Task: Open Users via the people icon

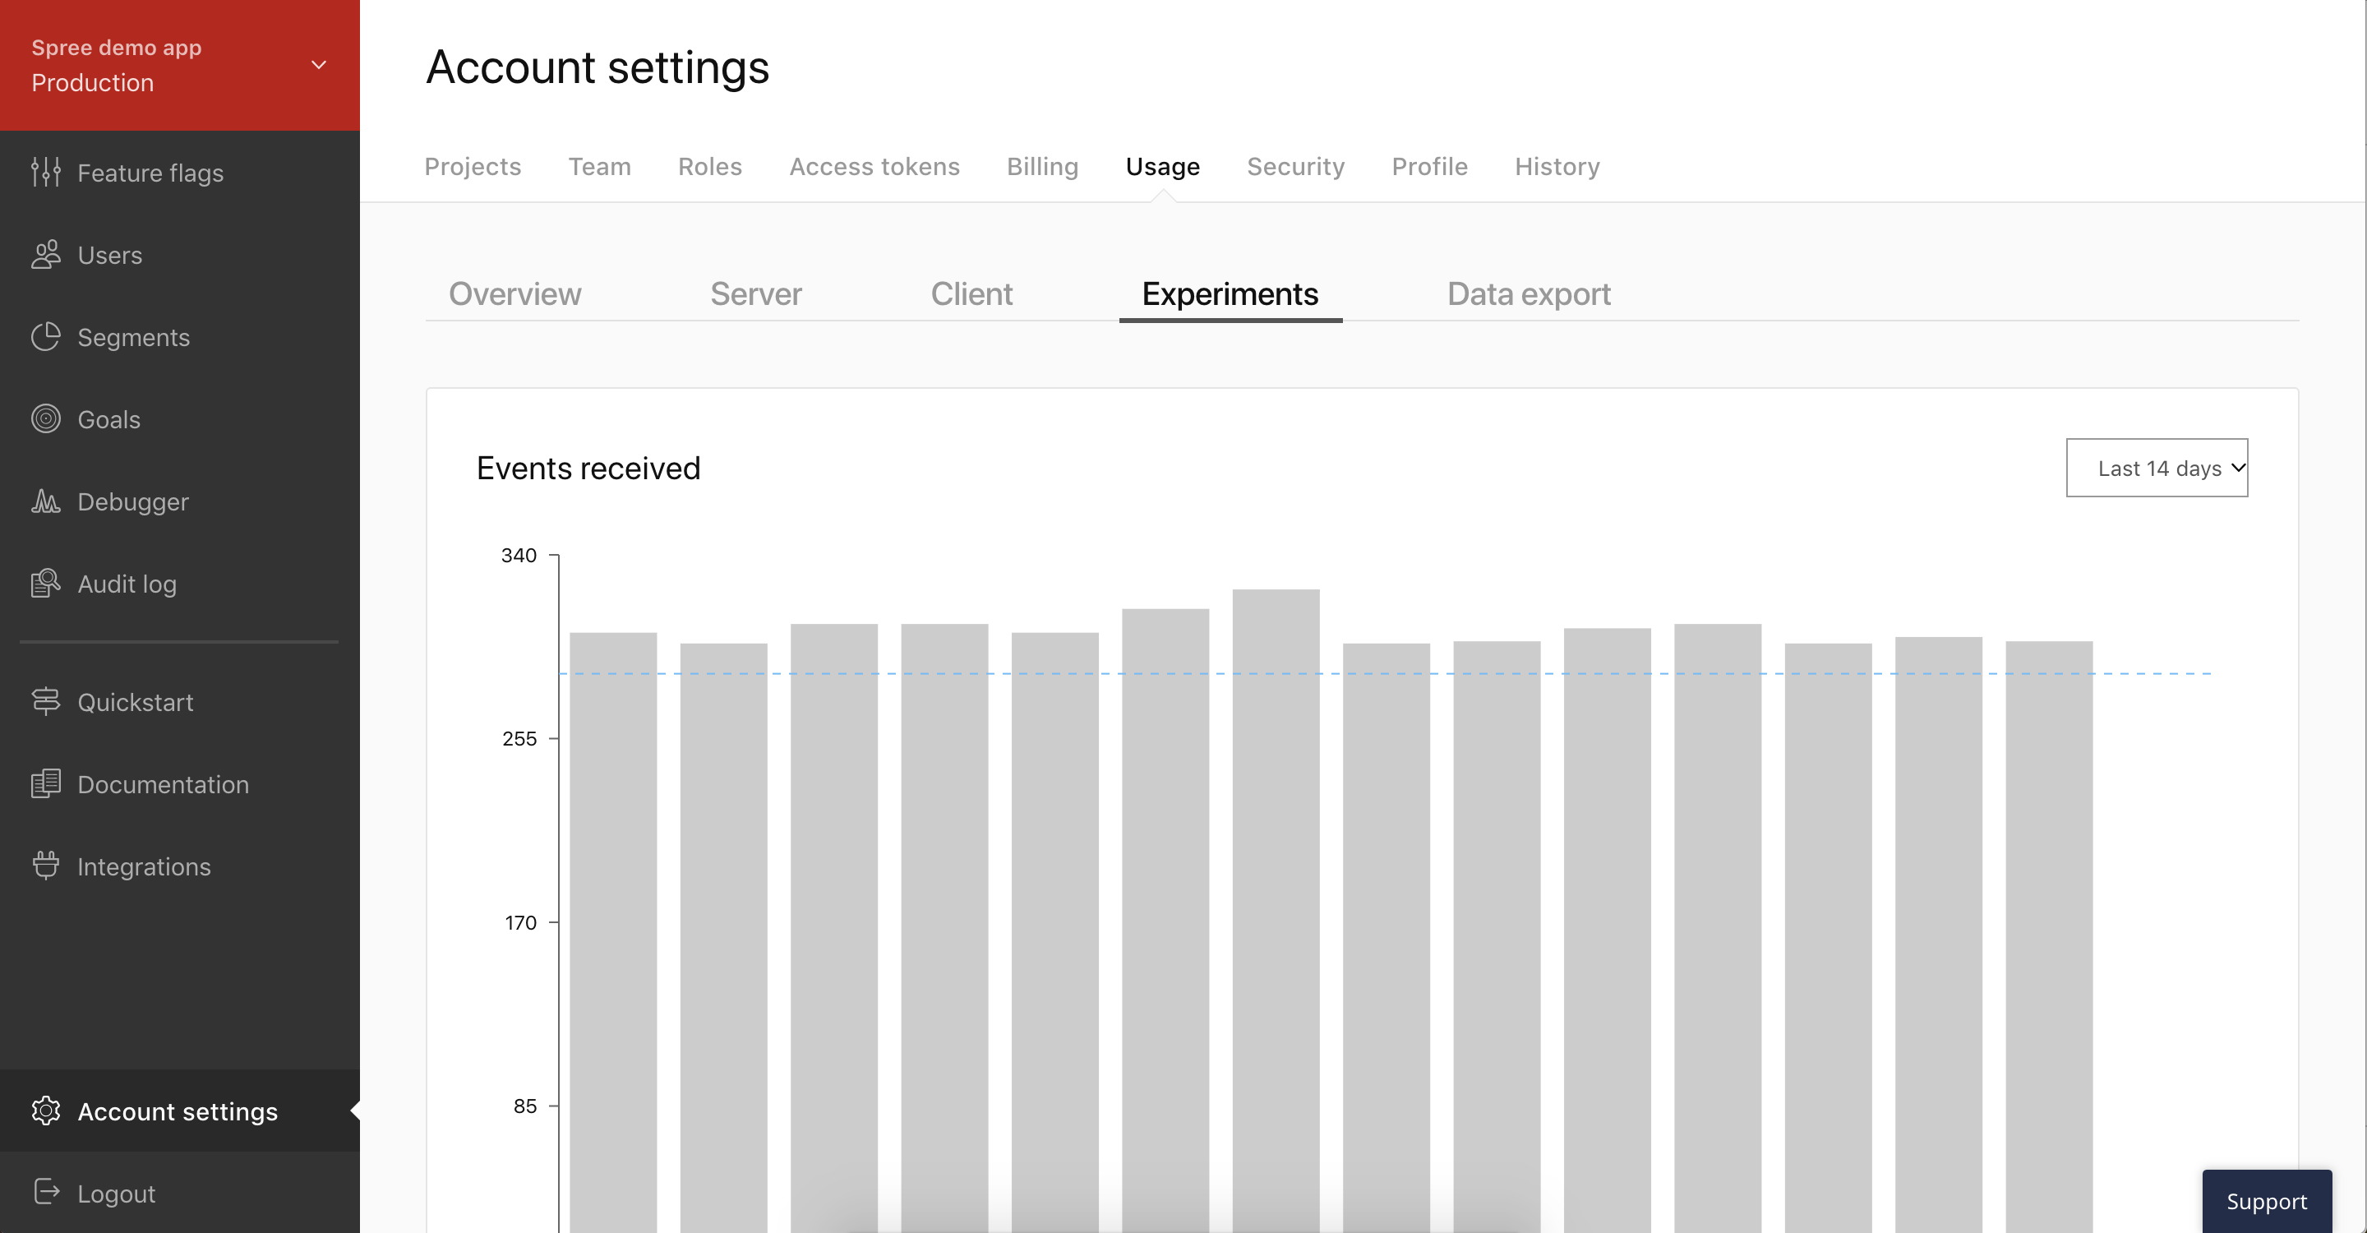Action: [45, 255]
